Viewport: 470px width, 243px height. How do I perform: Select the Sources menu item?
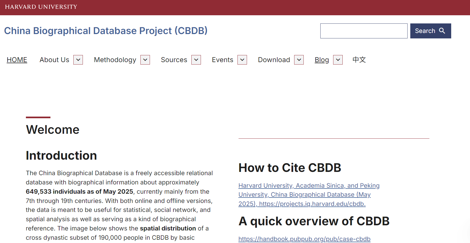click(x=174, y=60)
